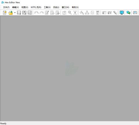Click the panel layout window icon
139x125 pixels.
pos(104,13)
